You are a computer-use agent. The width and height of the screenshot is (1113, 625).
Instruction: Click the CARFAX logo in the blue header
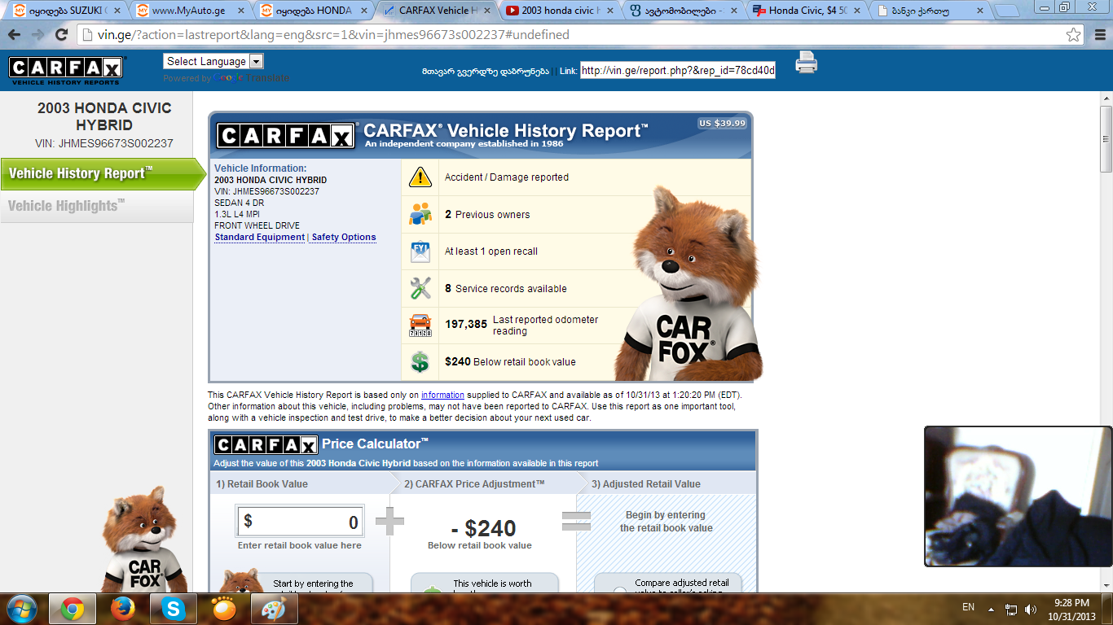[66, 69]
